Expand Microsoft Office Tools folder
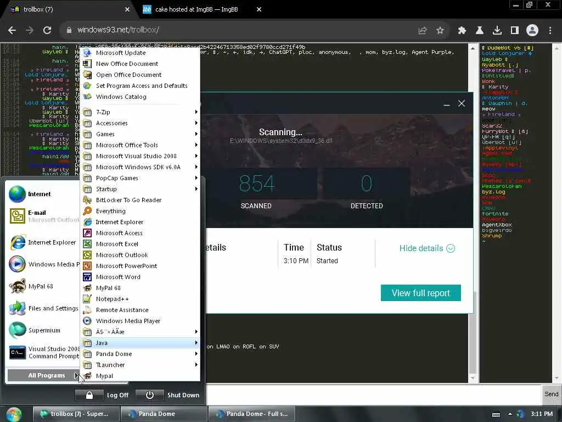The width and height of the screenshot is (562, 422). pos(140,145)
